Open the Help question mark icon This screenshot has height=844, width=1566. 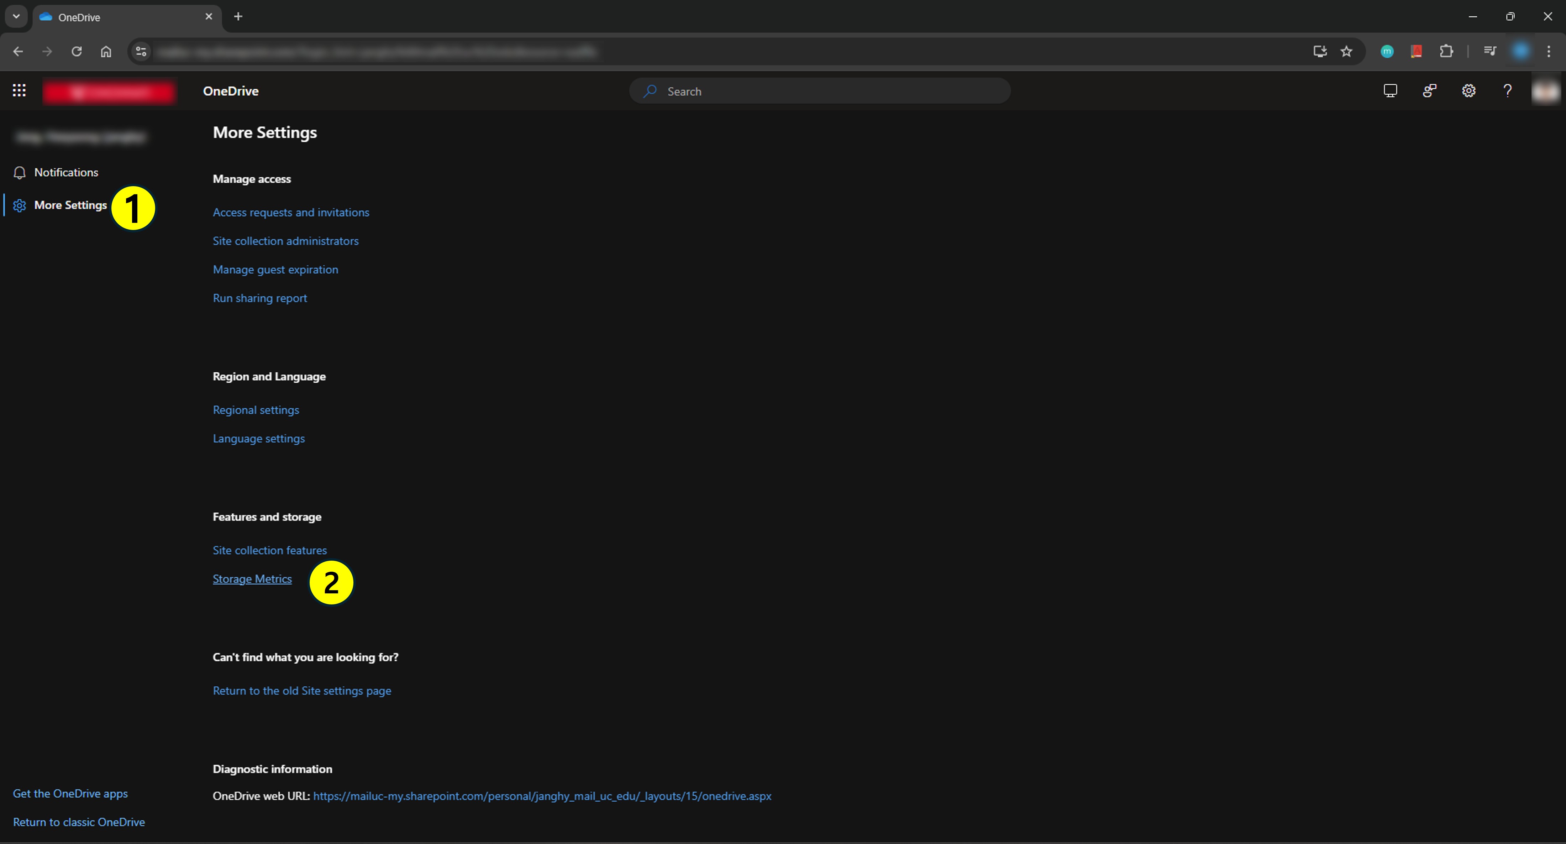(1507, 91)
